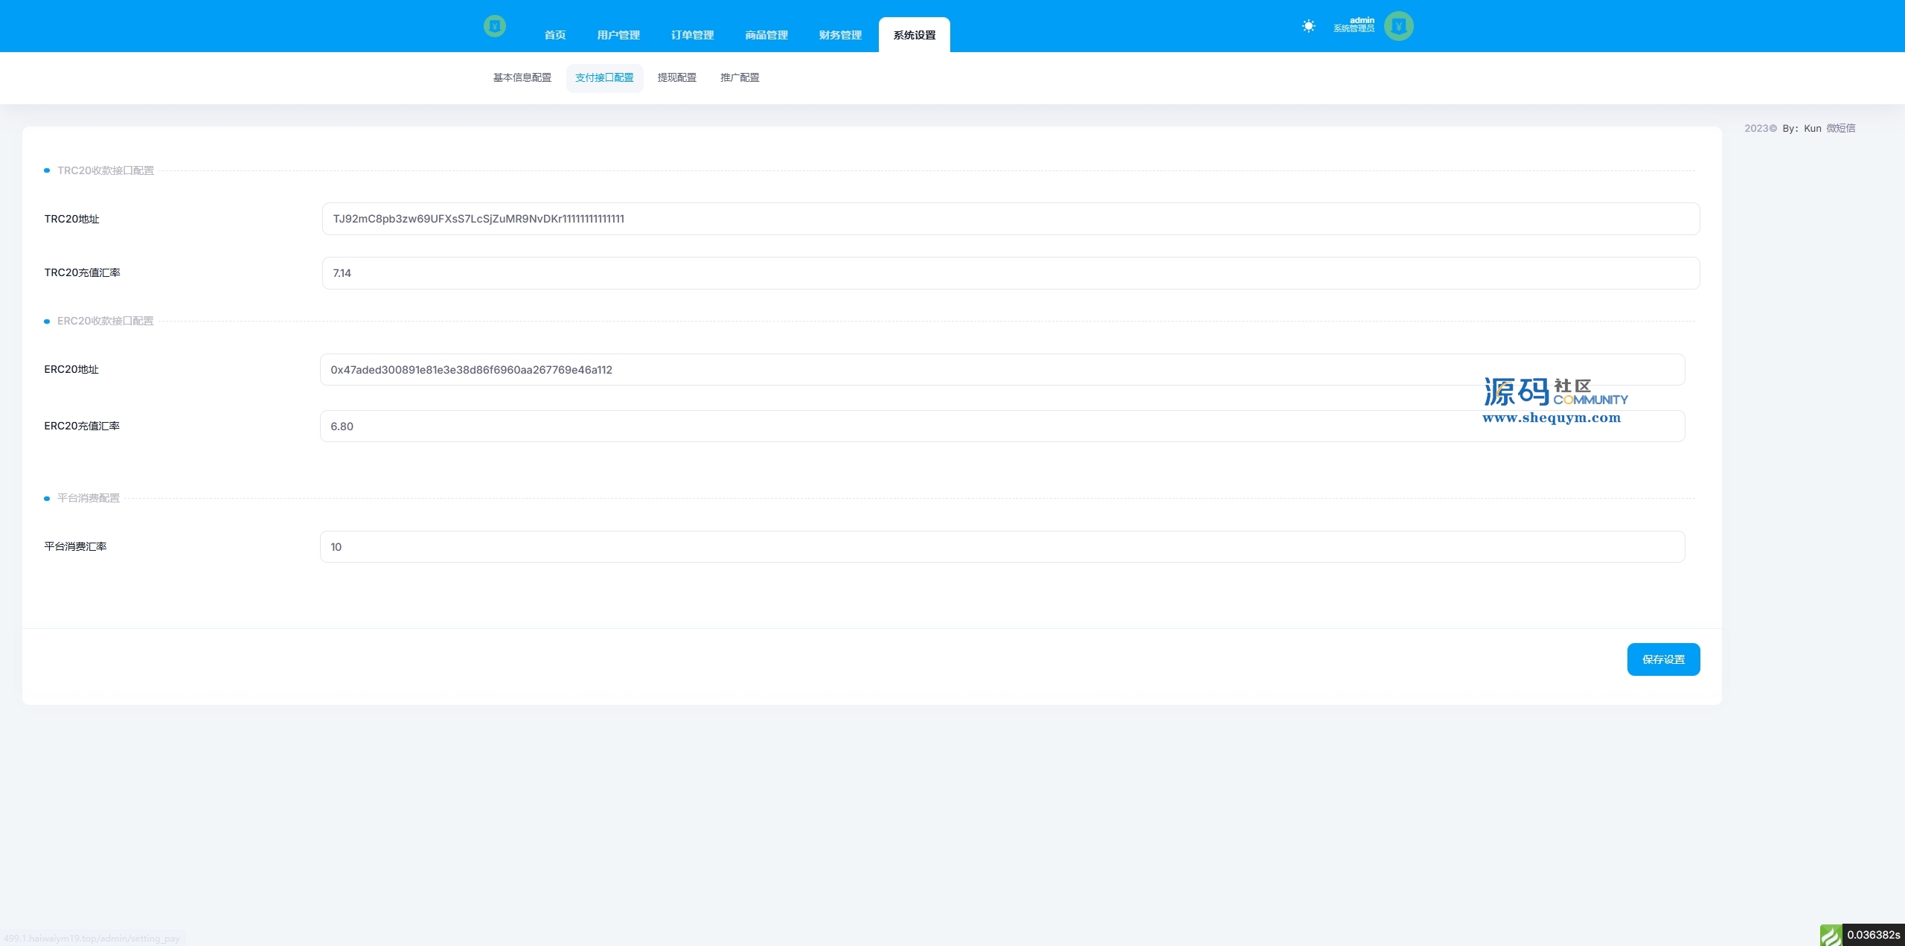Toggle the sun theme mode icon
This screenshot has width=1905, height=946.
[1308, 26]
